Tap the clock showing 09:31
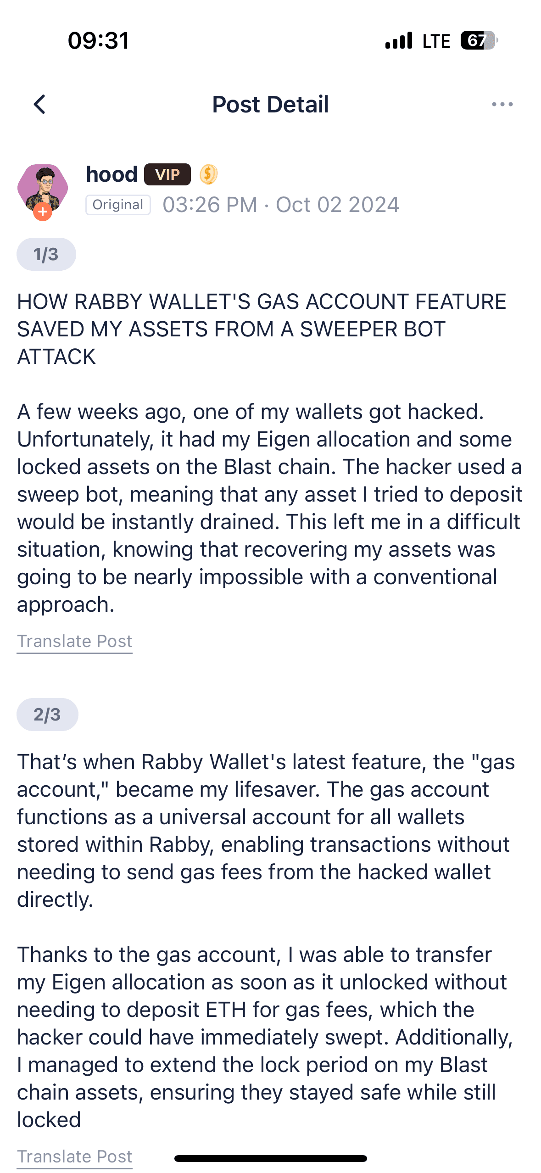 [99, 40]
